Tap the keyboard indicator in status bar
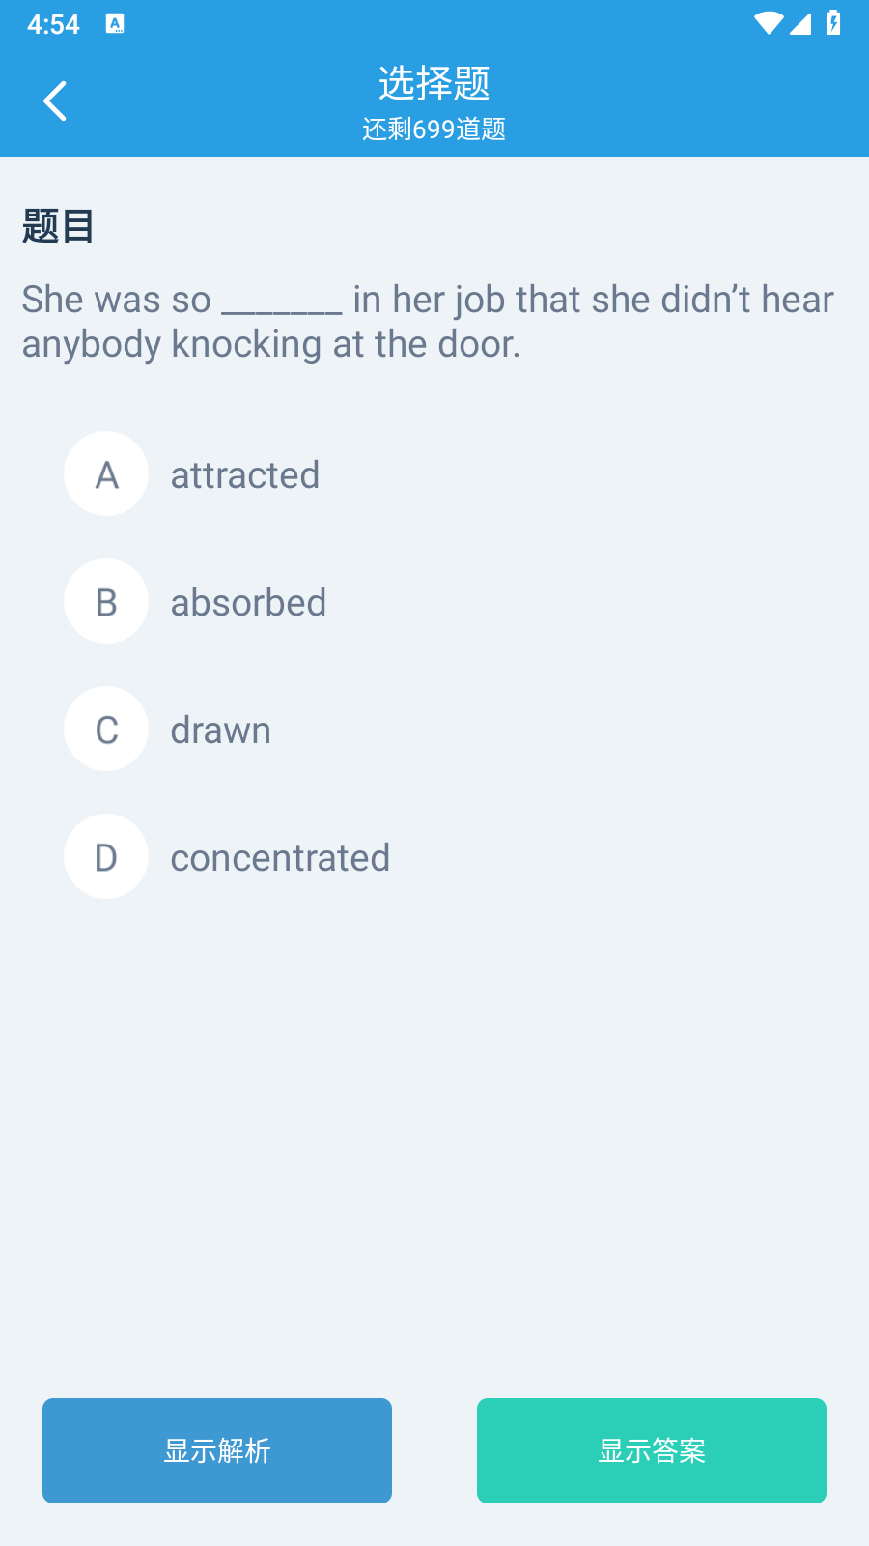This screenshot has height=1546, width=869. pyautogui.click(x=115, y=24)
